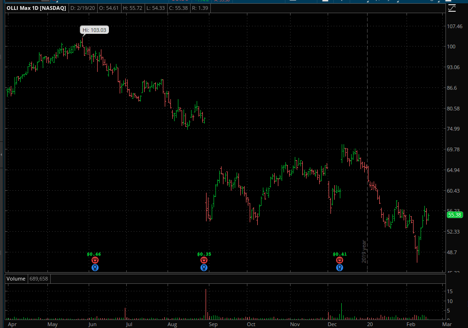Viewport: 468px width, 328px height.
Task: Click the 48.7 price axis label
Action: point(452,252)
